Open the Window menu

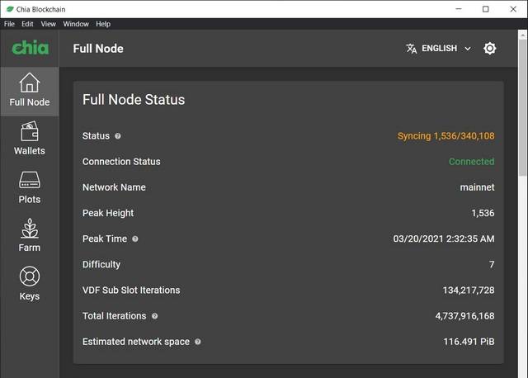76,24
